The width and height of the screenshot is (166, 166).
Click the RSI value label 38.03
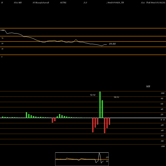(112, 44)
